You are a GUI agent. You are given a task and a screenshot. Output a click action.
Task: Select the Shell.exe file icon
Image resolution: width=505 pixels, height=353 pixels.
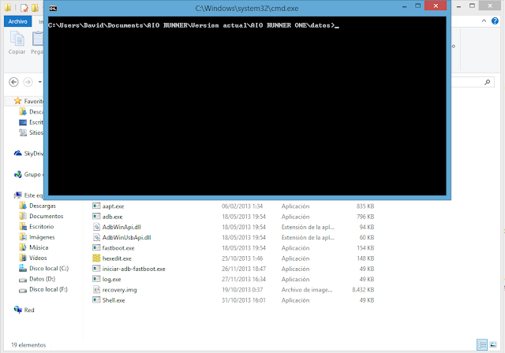click(x=96, y=300)
